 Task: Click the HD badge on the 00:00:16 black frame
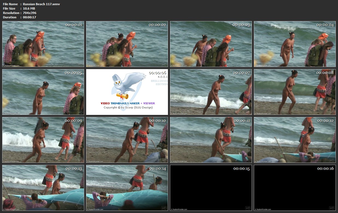332,208
